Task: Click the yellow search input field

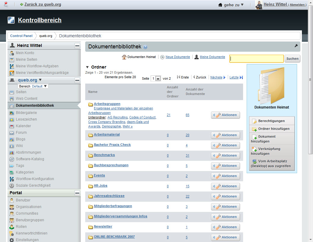Action: tap(256, 59)
